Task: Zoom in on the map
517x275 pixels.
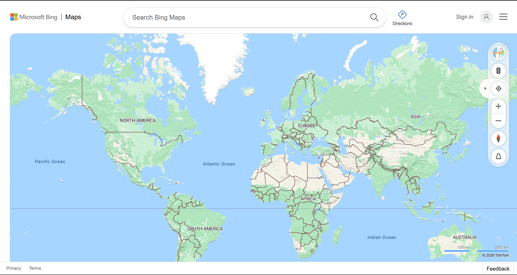Action: (x=498, y=106)
